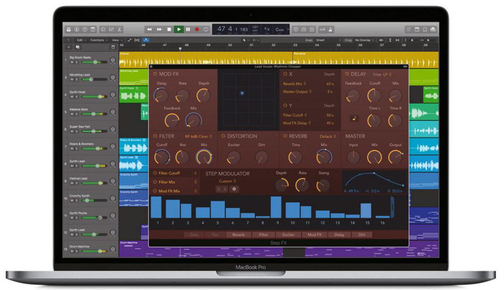This screenshot has height=290, width=504.
Task: Stop playback with the Stop button
Action: [169, 29]
